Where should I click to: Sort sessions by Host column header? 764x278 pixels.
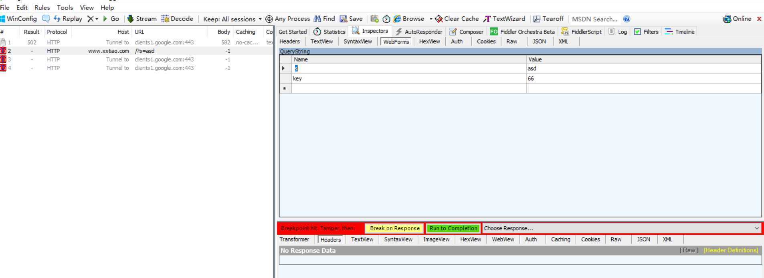click(101, 32)
